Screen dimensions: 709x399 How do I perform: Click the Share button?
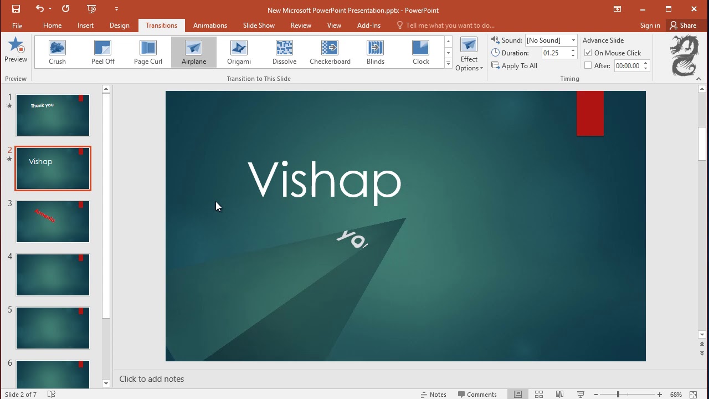683,25
